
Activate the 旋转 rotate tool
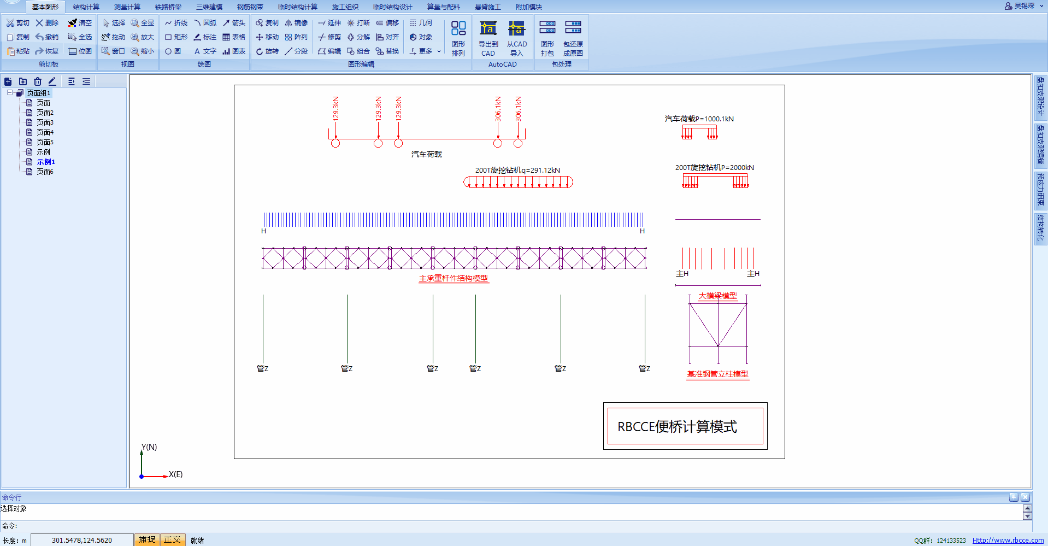267,51
